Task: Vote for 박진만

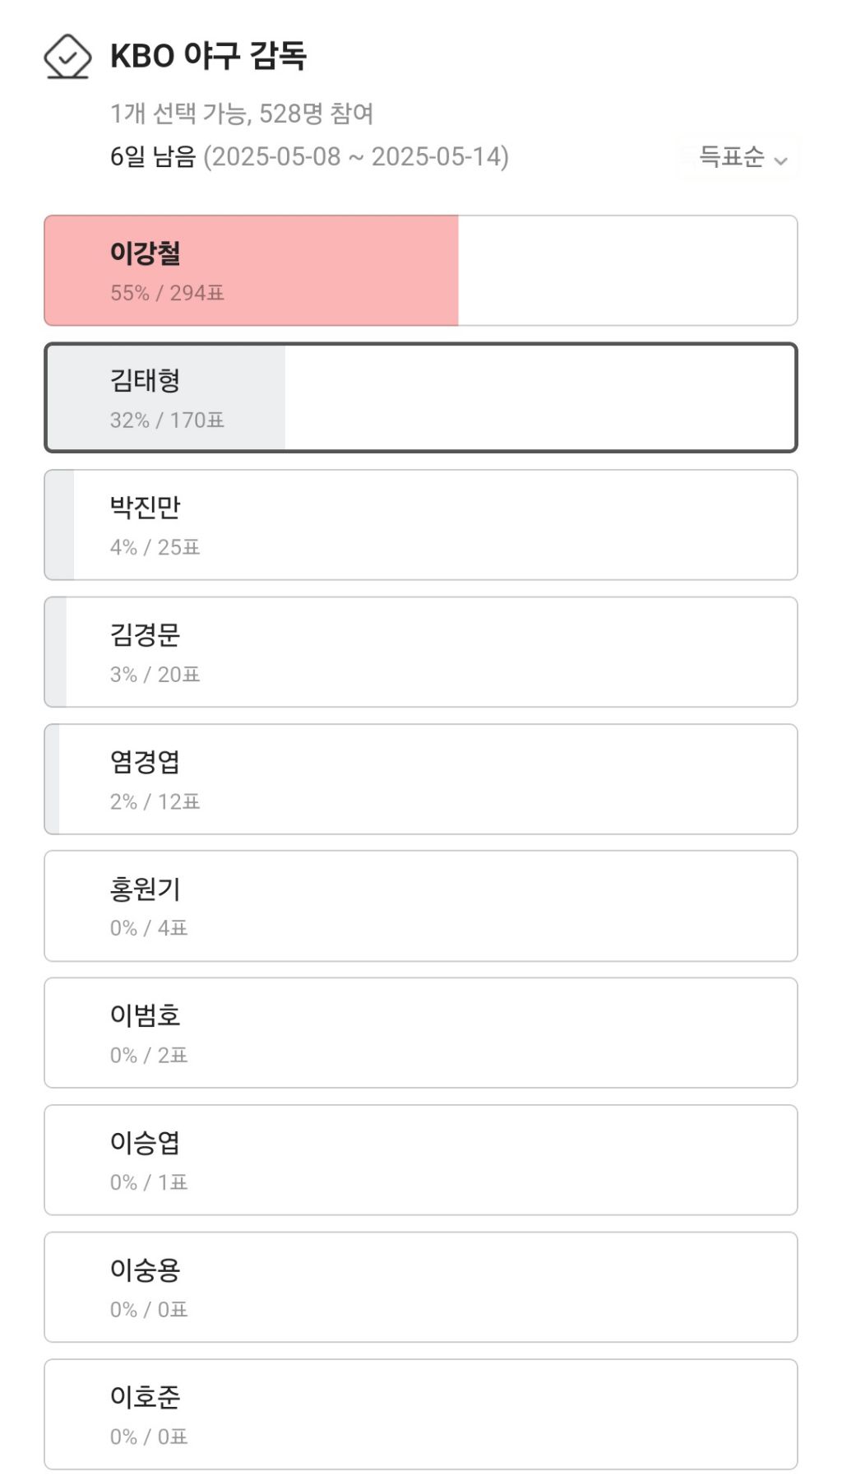Action: click(x=420, y=525)
